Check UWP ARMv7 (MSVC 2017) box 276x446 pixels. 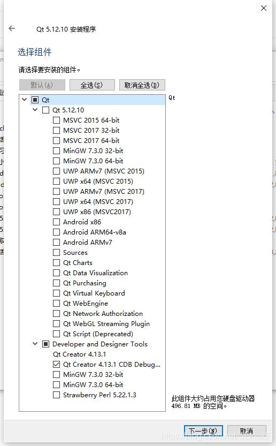[x=57, y=192]
